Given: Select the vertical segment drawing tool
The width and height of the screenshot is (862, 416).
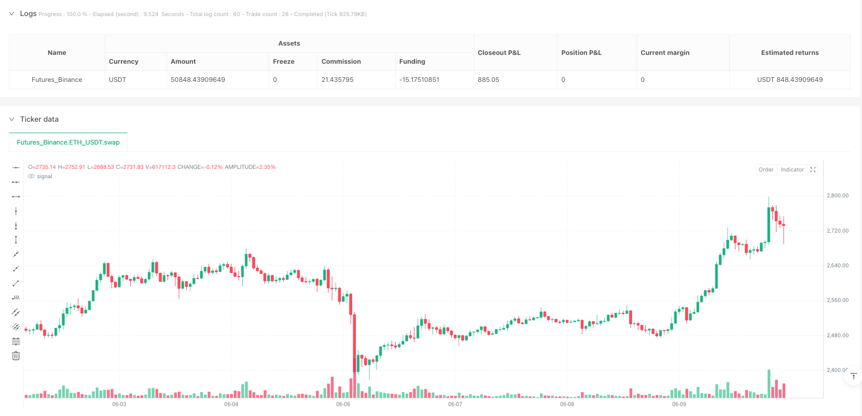Looking at the screenshot, I should [16, 240].
